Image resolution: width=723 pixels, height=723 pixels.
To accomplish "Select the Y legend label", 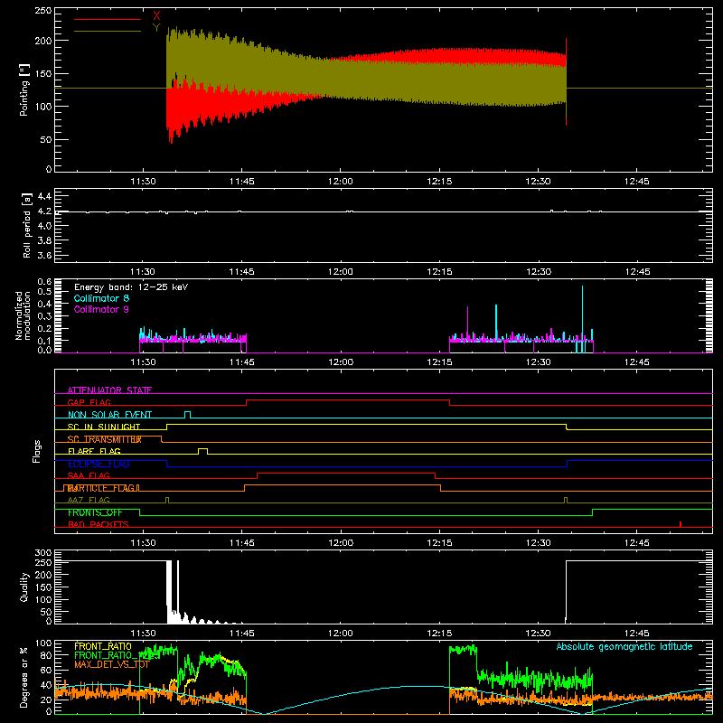I will pyautogui.click(x=156, y=28).
